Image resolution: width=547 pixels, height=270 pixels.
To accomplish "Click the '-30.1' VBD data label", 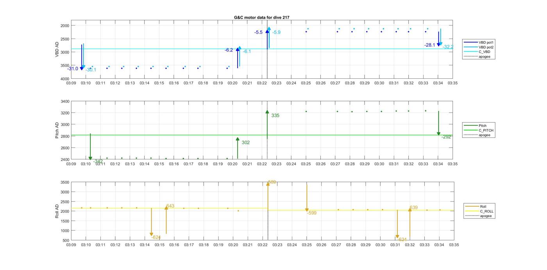I will (x=91, y=70).
